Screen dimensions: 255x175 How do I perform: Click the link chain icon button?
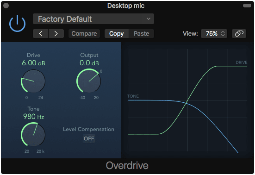tap(239, 34)
